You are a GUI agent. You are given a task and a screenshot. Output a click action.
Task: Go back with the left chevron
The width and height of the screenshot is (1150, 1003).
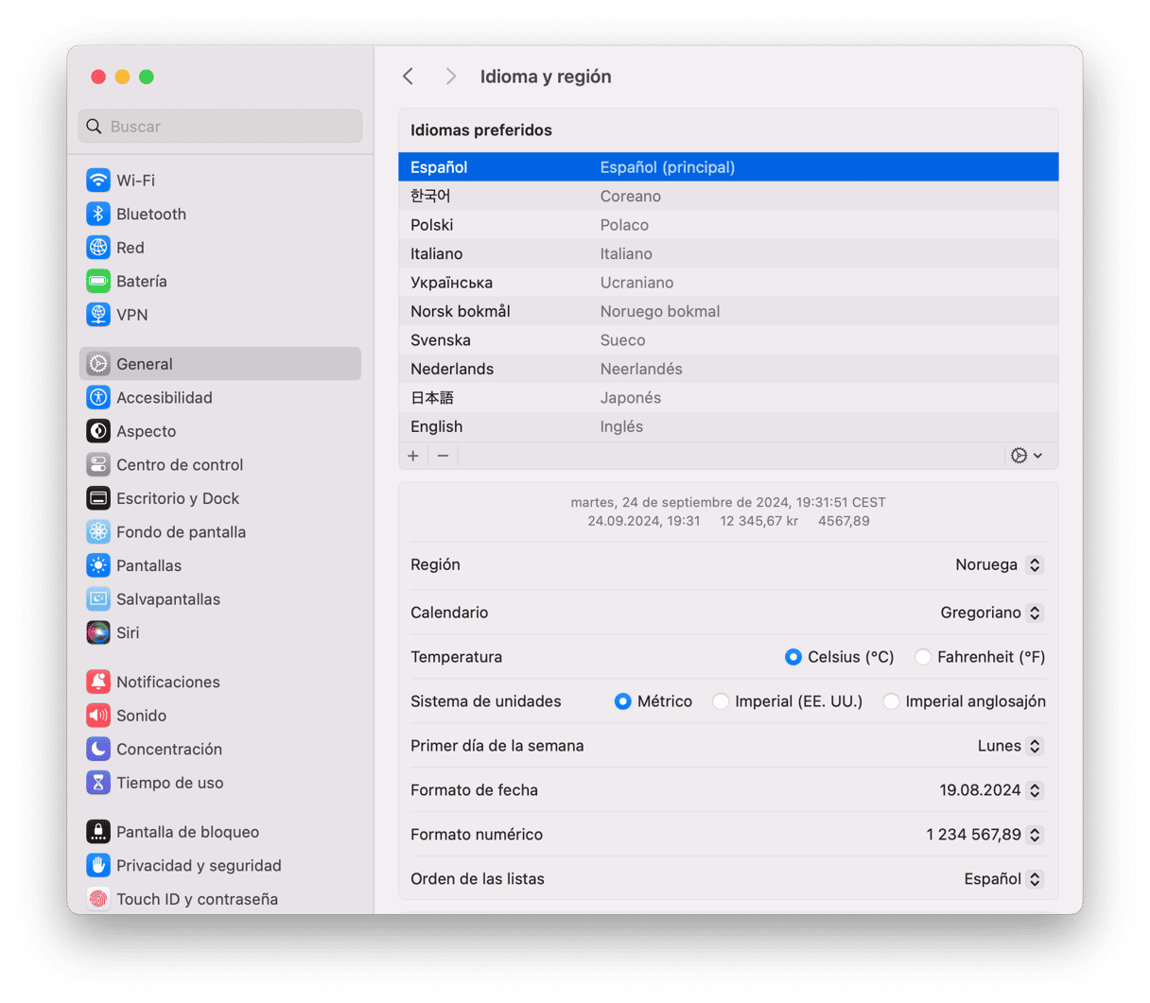click(x=409, y=77)
